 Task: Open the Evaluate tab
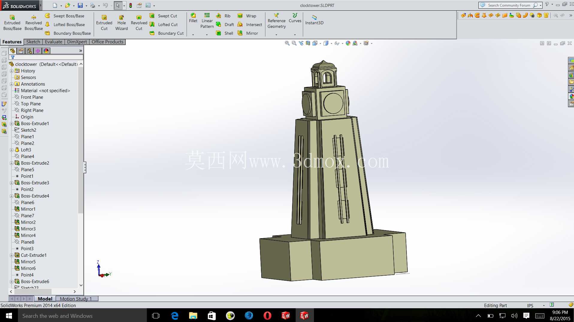54,42
